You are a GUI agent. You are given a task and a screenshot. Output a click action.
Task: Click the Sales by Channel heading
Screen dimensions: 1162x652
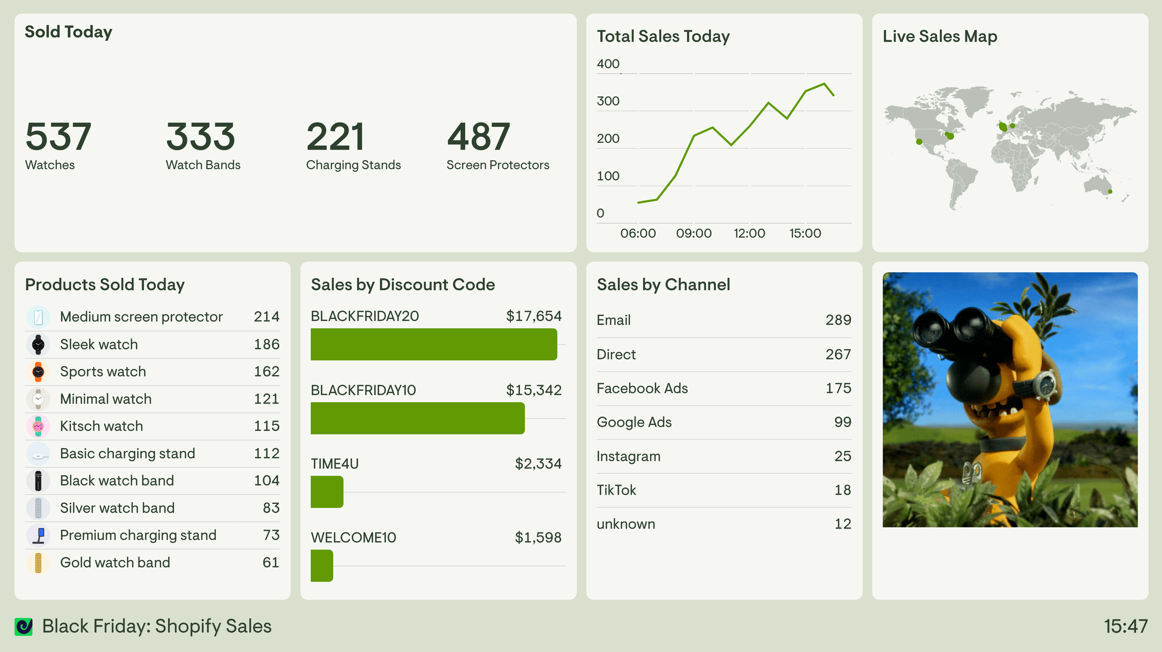pos(663,285)
